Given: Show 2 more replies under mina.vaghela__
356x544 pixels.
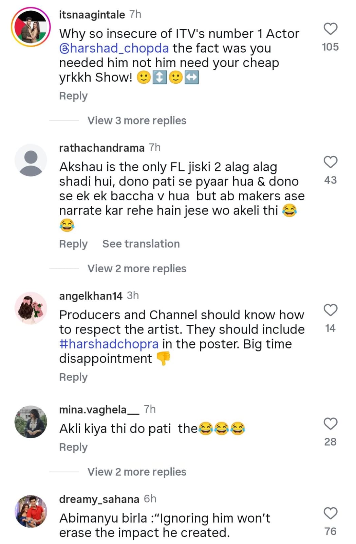Looking at the screenshot, I should point(137,472).
